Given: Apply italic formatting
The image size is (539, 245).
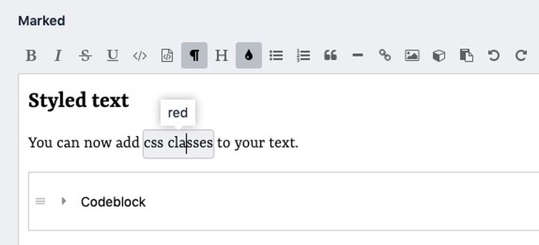Looking at the screenshot, I should [58, 55].
